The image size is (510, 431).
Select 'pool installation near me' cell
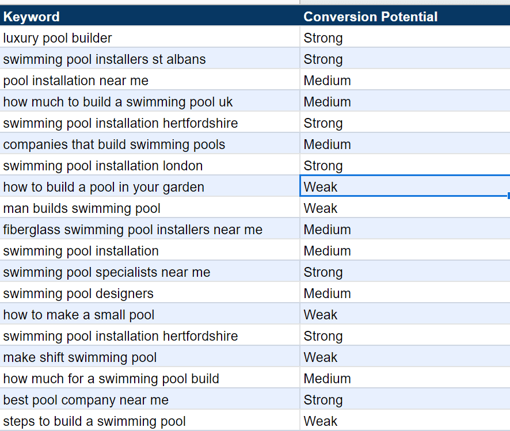click(x=150, y=81)
